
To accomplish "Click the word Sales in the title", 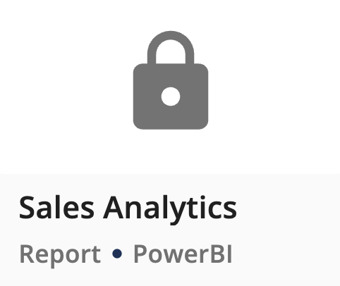I will click(x=56, y=208).
